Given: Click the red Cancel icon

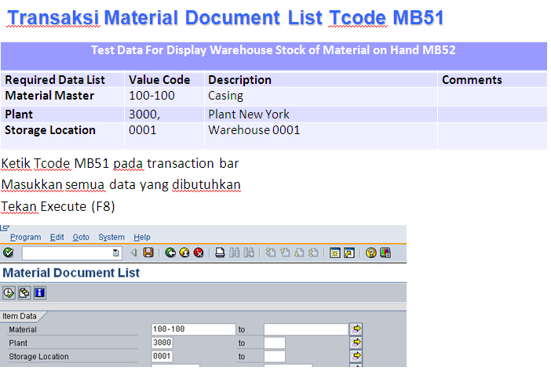Looking at the screenshot, I should 199,253.
